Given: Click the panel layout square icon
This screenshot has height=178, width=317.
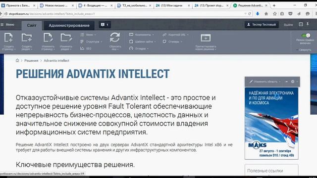Looking at the screenshot, I should (x=301, y=24).
